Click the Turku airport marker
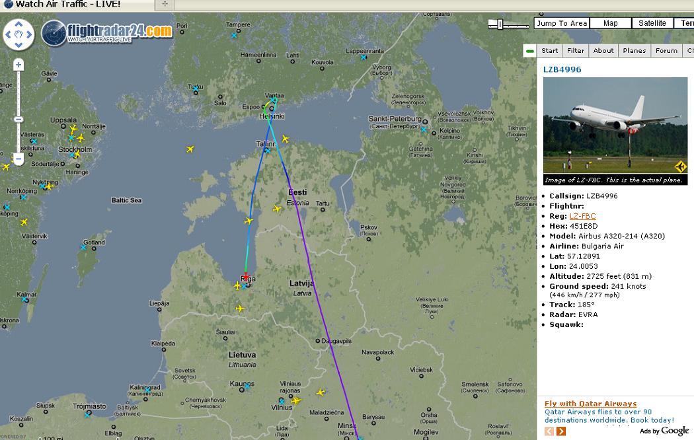The width and height of the screenshot is (694, 440). tap(196, 89)
